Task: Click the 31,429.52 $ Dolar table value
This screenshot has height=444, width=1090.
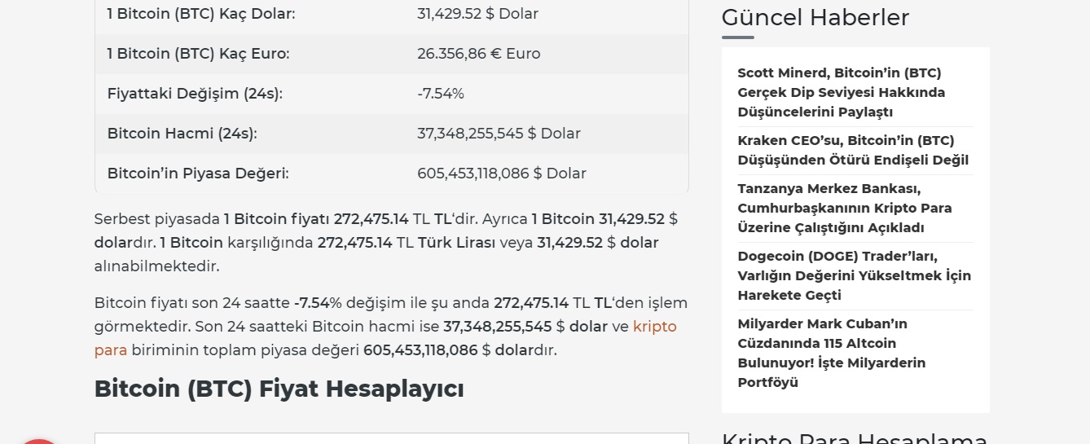Action: pyautogui.click(x=477, y=14)
